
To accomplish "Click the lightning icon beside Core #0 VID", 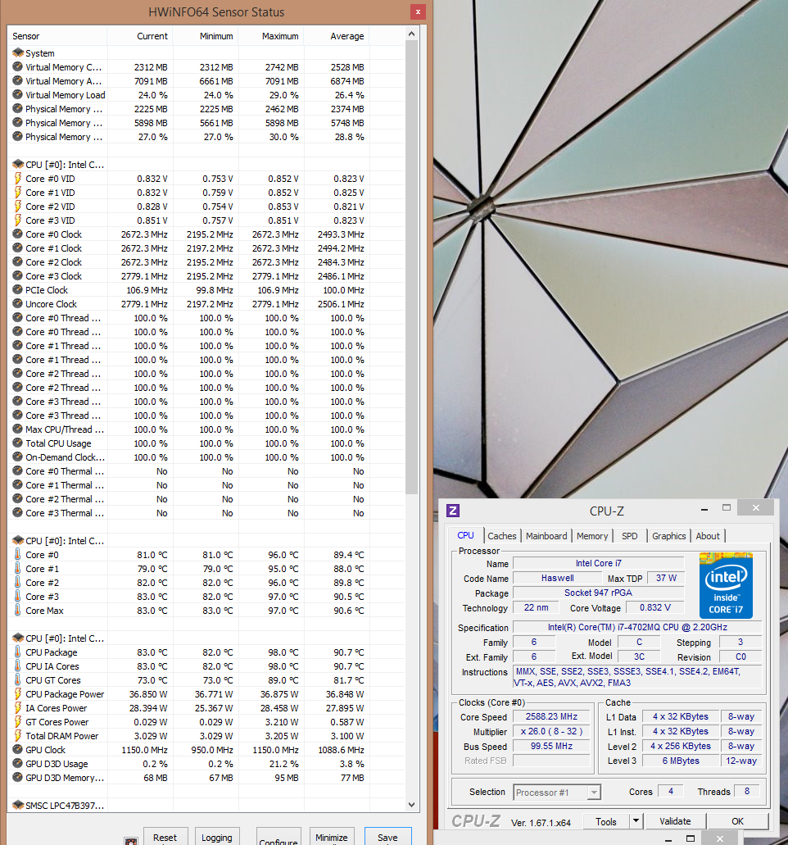I will (18, 179).
